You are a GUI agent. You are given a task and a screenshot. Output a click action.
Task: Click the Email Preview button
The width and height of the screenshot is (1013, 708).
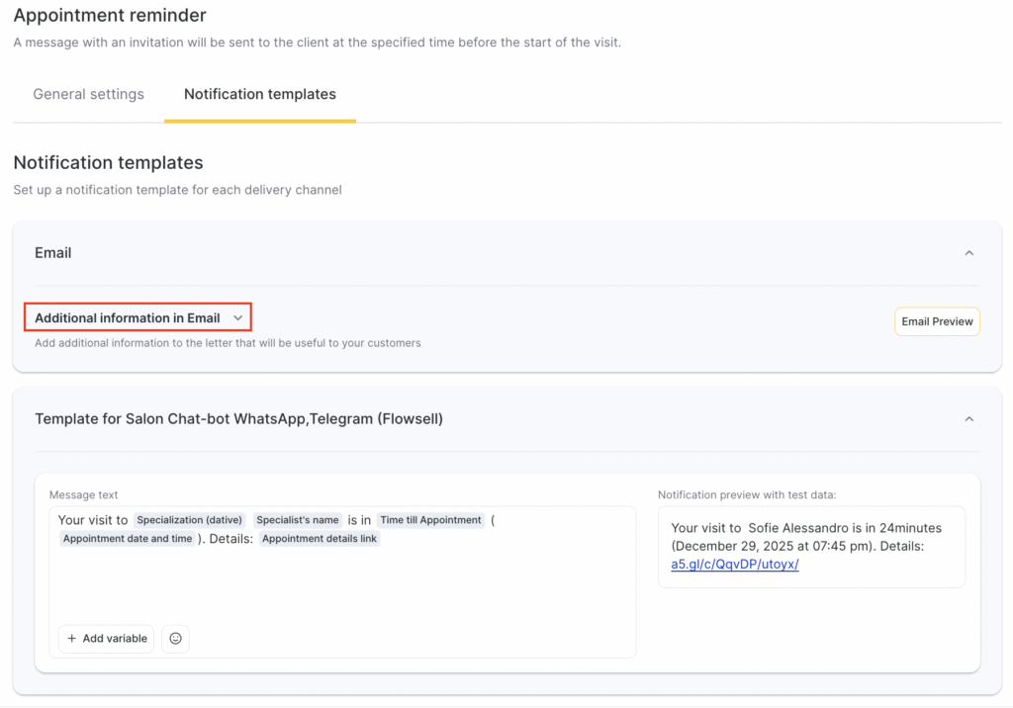tap(937, 321)
